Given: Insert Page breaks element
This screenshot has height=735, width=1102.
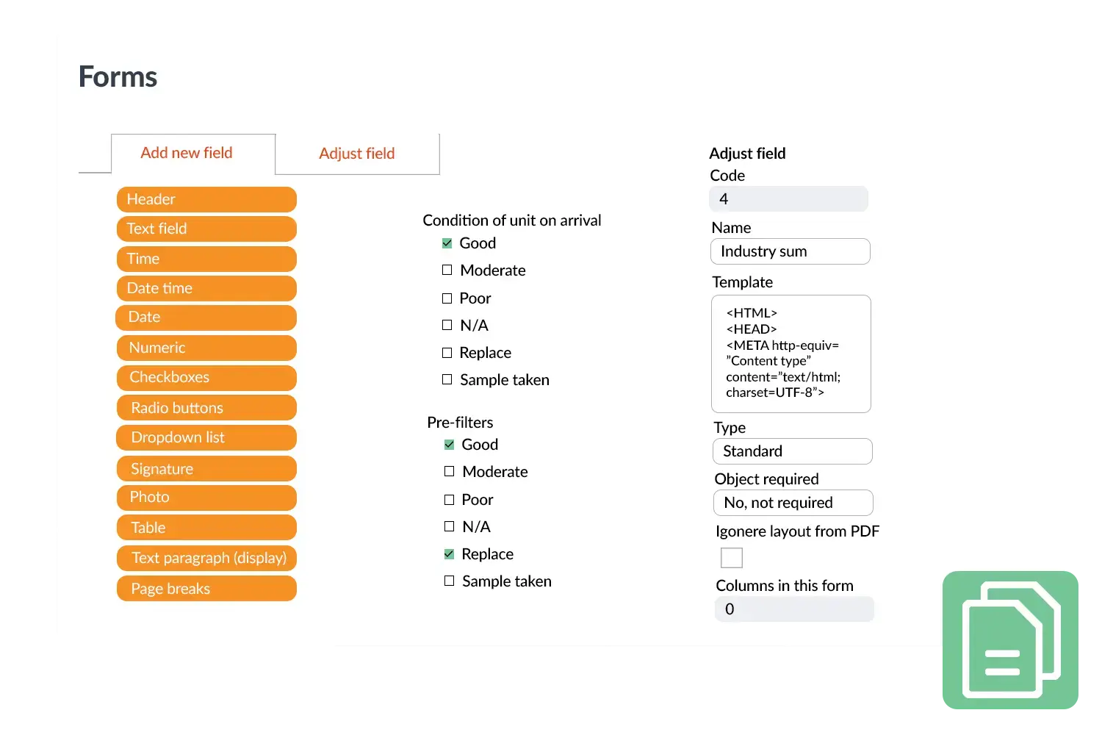Looking at the screenshot, I should tap(206, 589).
